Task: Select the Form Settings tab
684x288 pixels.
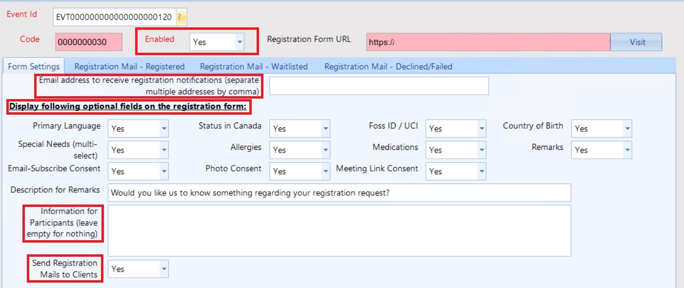Action: [x=34, y=66]
